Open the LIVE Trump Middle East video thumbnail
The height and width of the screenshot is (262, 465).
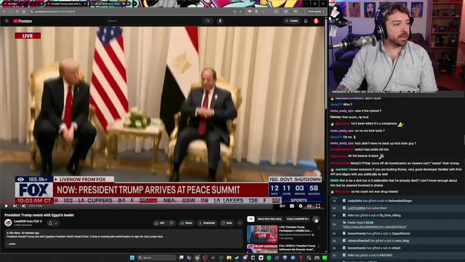(262, 234)
